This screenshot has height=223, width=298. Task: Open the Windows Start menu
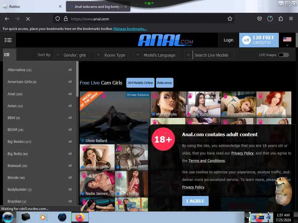tap(7, 217)
